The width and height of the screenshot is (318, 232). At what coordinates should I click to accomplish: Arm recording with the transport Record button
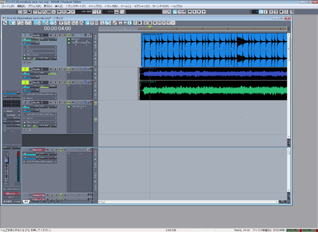point(73,12)
